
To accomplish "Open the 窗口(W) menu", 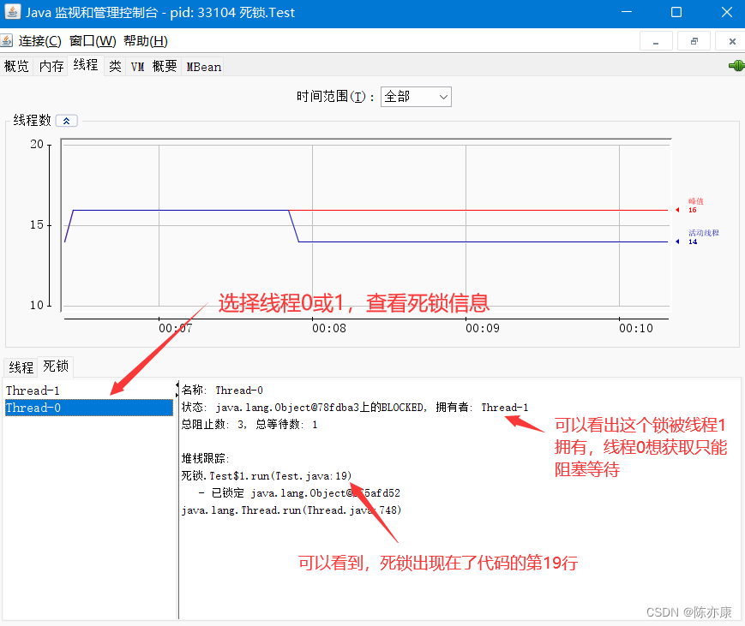I will tap(93, 41).
